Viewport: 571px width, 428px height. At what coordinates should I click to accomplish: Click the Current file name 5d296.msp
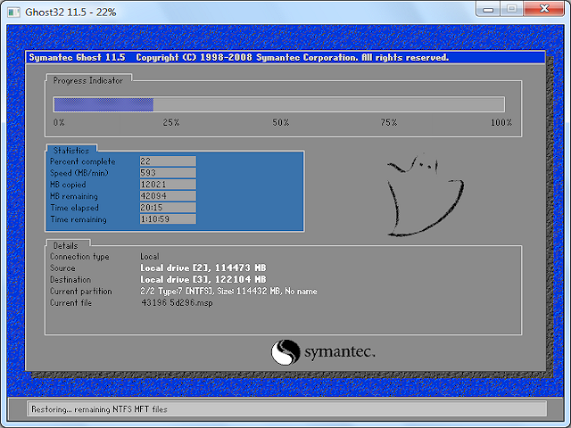point(178,303)
